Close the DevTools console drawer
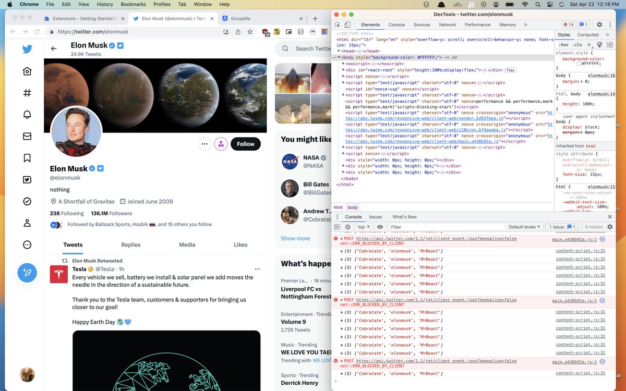 [x=610, y=217]
